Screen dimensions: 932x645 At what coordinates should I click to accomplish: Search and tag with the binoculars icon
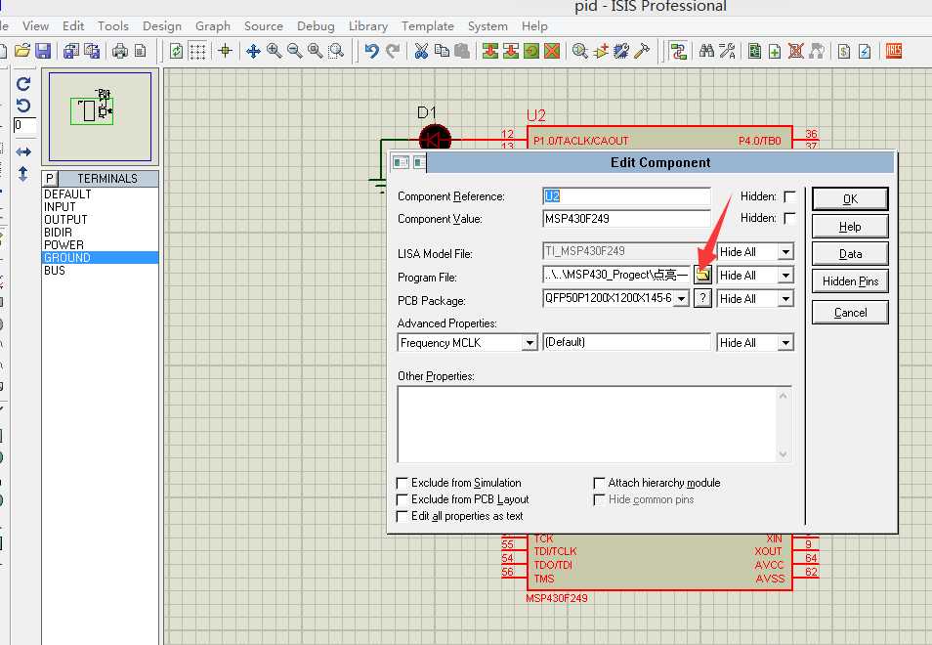706,51
